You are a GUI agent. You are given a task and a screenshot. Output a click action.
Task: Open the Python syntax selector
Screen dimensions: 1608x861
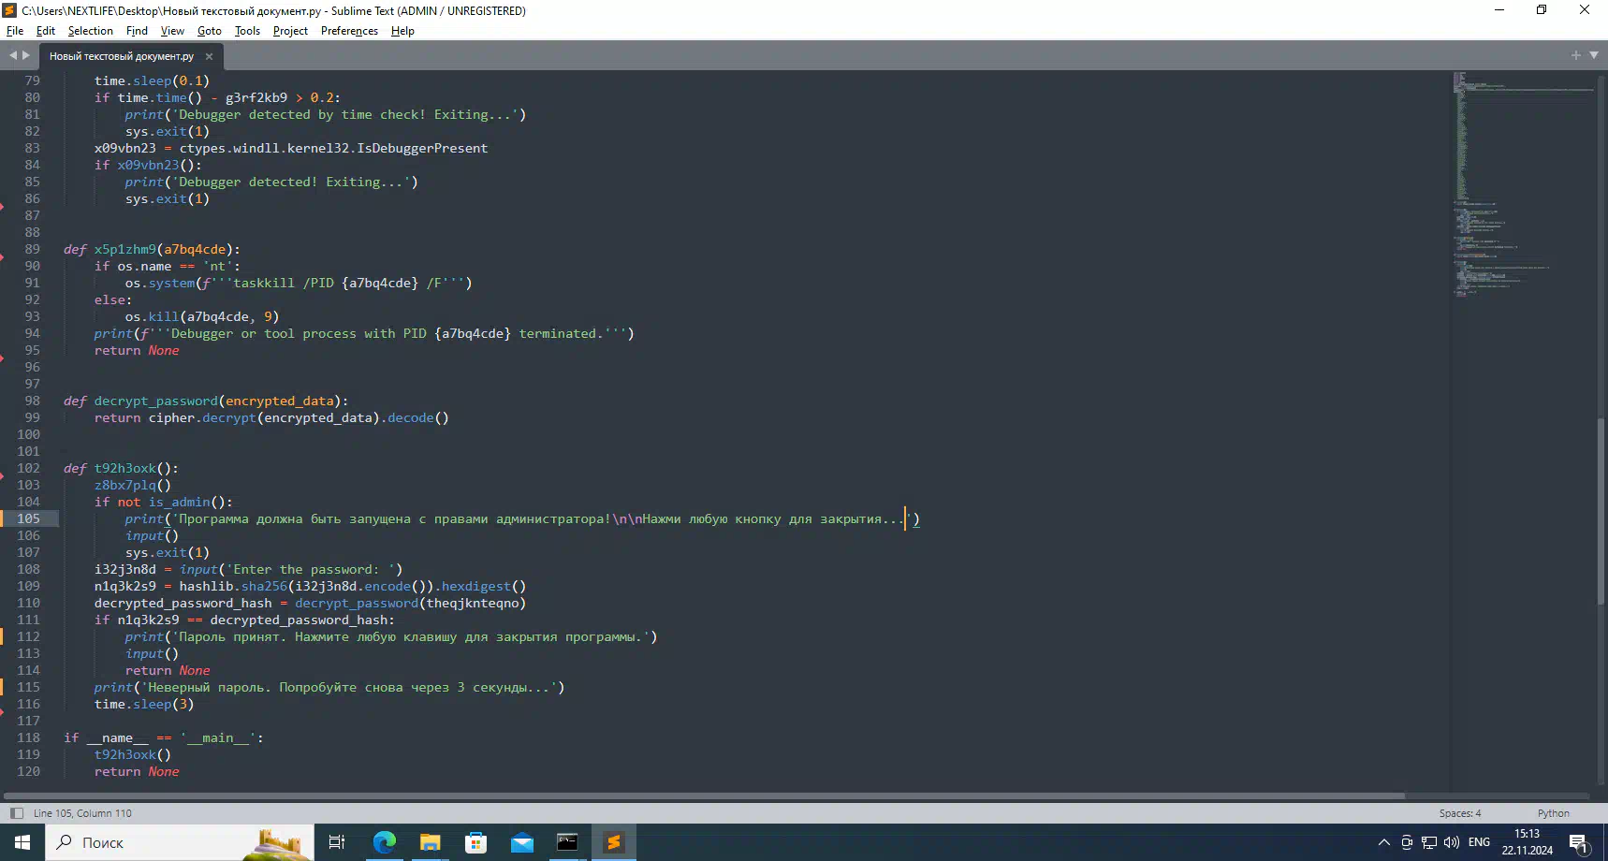pyautogui.click(x=1553, y=813)
